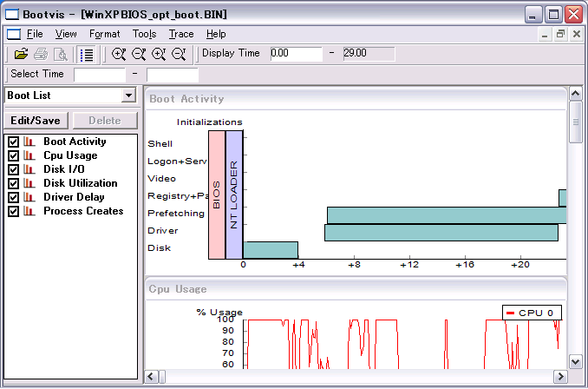
Task: Open a trace file with folder icon
Action: tap(21, 55)
